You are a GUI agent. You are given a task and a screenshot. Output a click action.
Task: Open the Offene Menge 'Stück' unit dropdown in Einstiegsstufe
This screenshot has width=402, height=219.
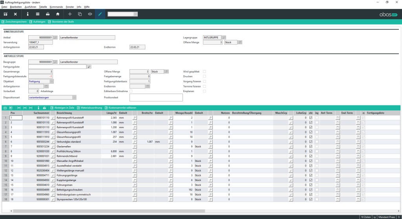tap(240, 42)
